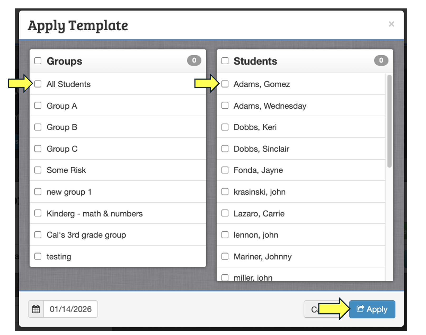Enable the Group B checkbox
Image resolution: width=426 pixels, height=335 pixels.
(x=38, y=127)
